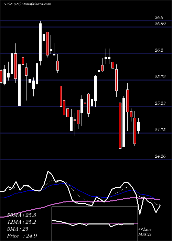172x241 pixels.
Task: Click inside the MACD inset chart box
Action: tap(95, 224)
